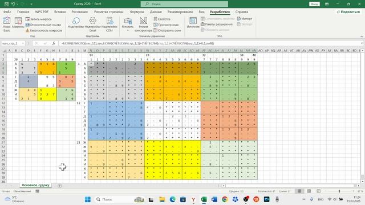The height and width of the screenshot is (205, 365).
Task: Switch to Page Layout view
Action: tap(309, 191)
